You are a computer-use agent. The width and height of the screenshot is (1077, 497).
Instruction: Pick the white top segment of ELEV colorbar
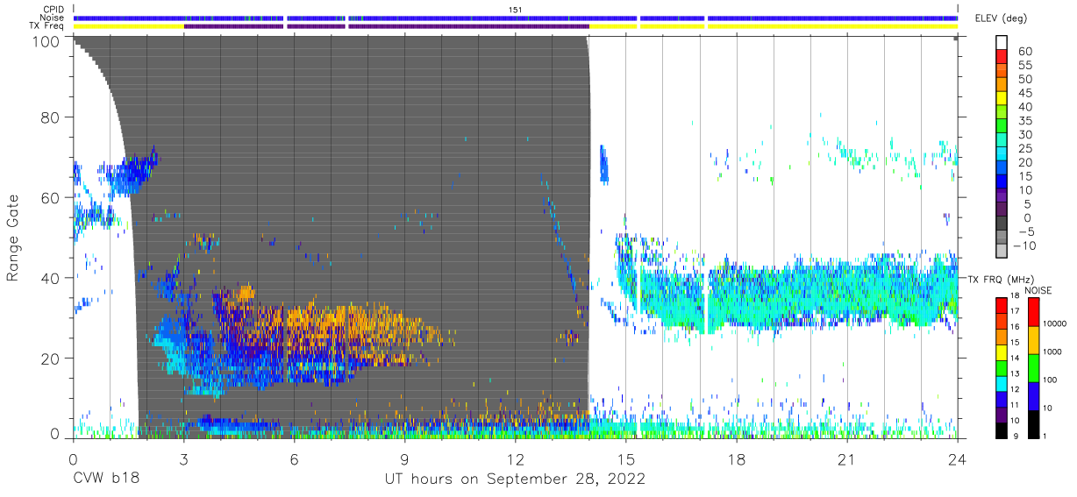pos(1002,43)
